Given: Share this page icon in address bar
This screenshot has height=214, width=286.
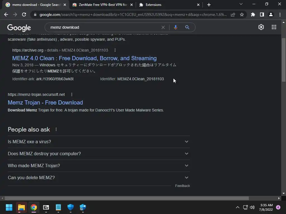Looking at the screenshot, I should pos(233,14).
